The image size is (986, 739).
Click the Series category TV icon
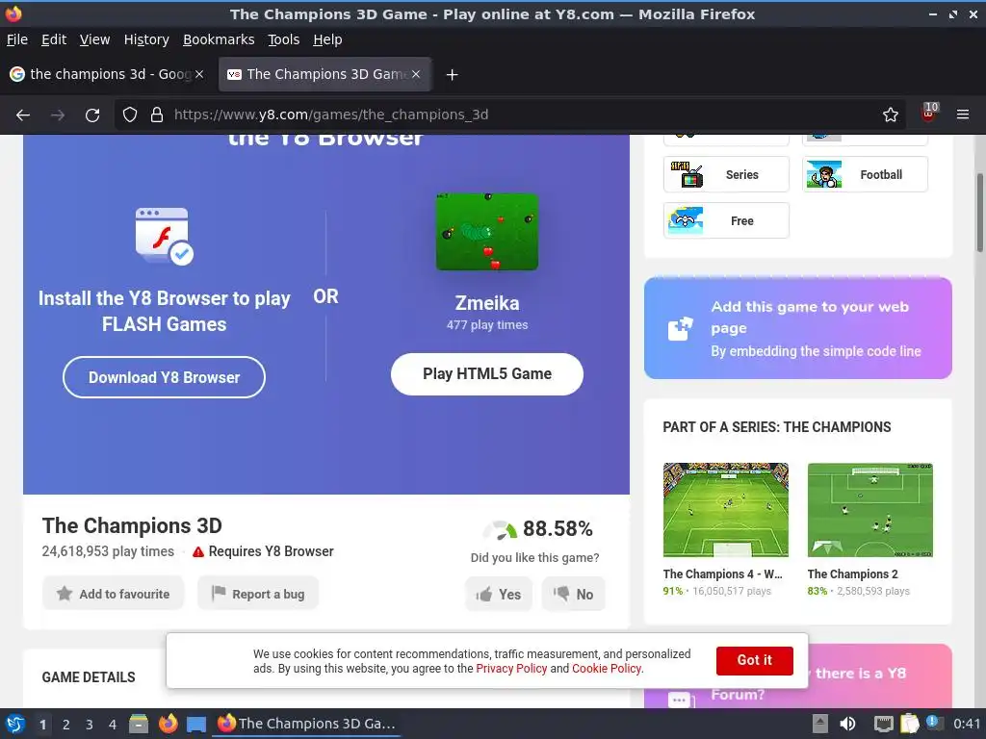pos(687,175)
